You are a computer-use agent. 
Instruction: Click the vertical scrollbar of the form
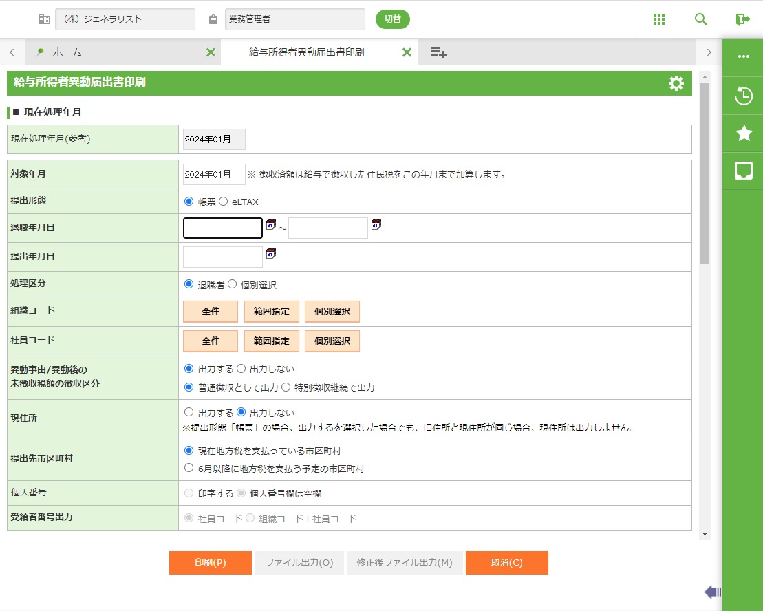tap(705, 172)
